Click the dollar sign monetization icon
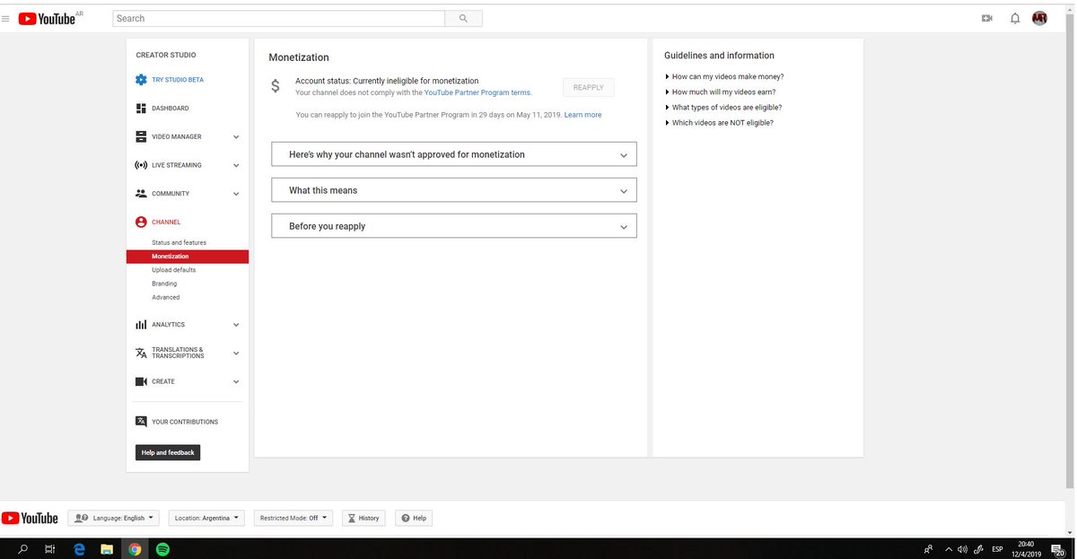Screen dimensions: 1077x559 coord(276,86)
